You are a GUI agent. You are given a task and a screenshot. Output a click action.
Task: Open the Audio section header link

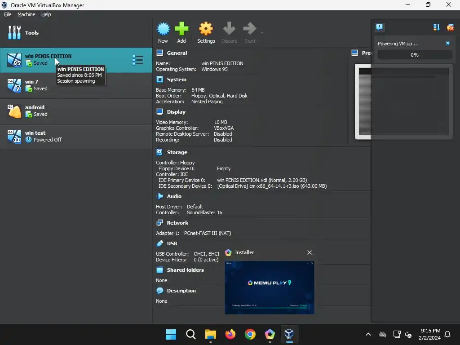point(174,196)
